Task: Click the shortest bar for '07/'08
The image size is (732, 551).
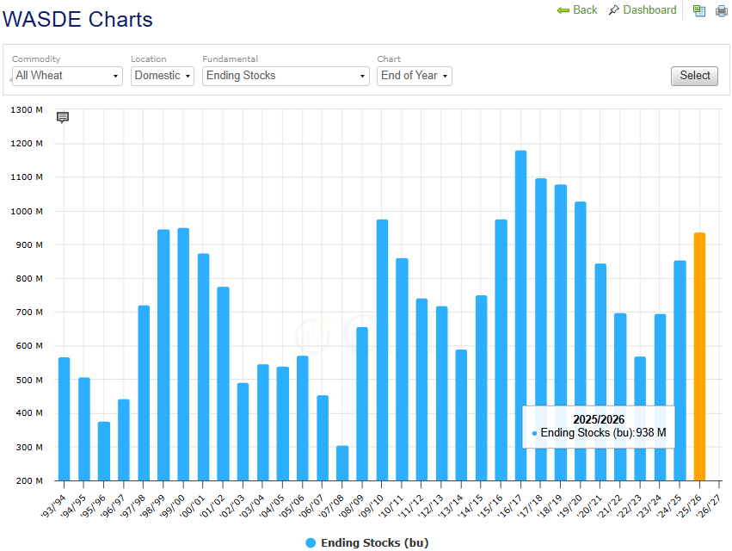Action: [342, 463]
